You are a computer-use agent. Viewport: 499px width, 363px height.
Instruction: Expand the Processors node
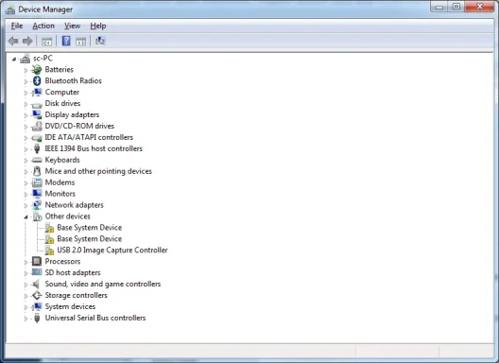[26, 262]
